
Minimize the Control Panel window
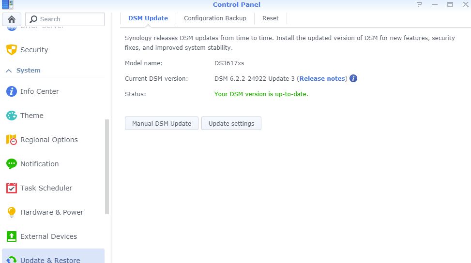[x=435, y=4]
